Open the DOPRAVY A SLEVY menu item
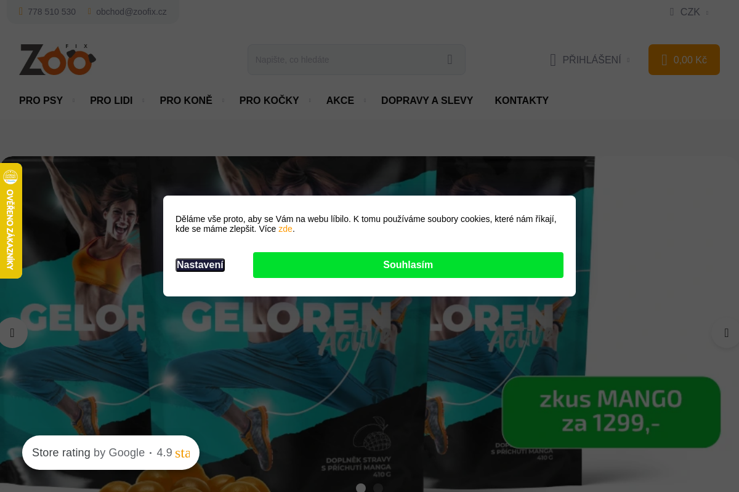 (427, 100)
